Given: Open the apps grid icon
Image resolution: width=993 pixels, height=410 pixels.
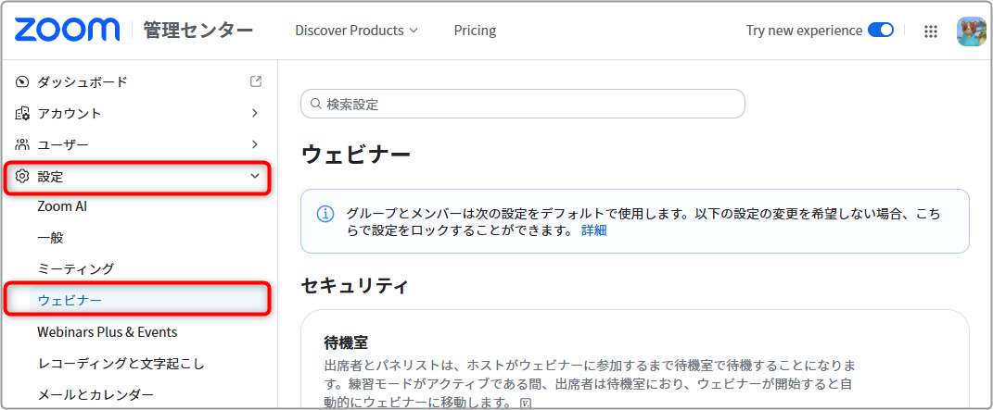Looking at the screenshot, I should coord(930,31).
